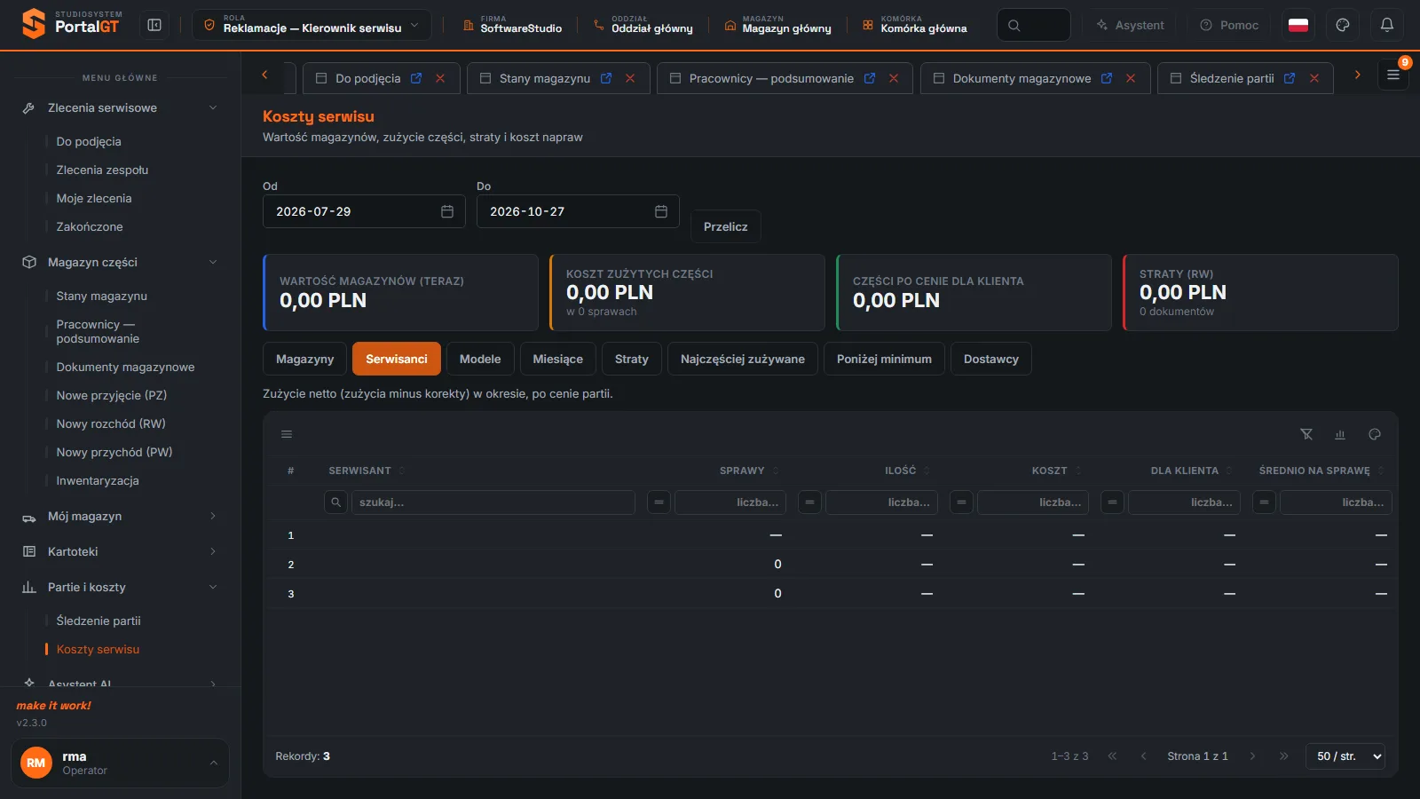Click the Przelicz button
This screenshot has width=1420, height=799.
(x=726, y=226)
